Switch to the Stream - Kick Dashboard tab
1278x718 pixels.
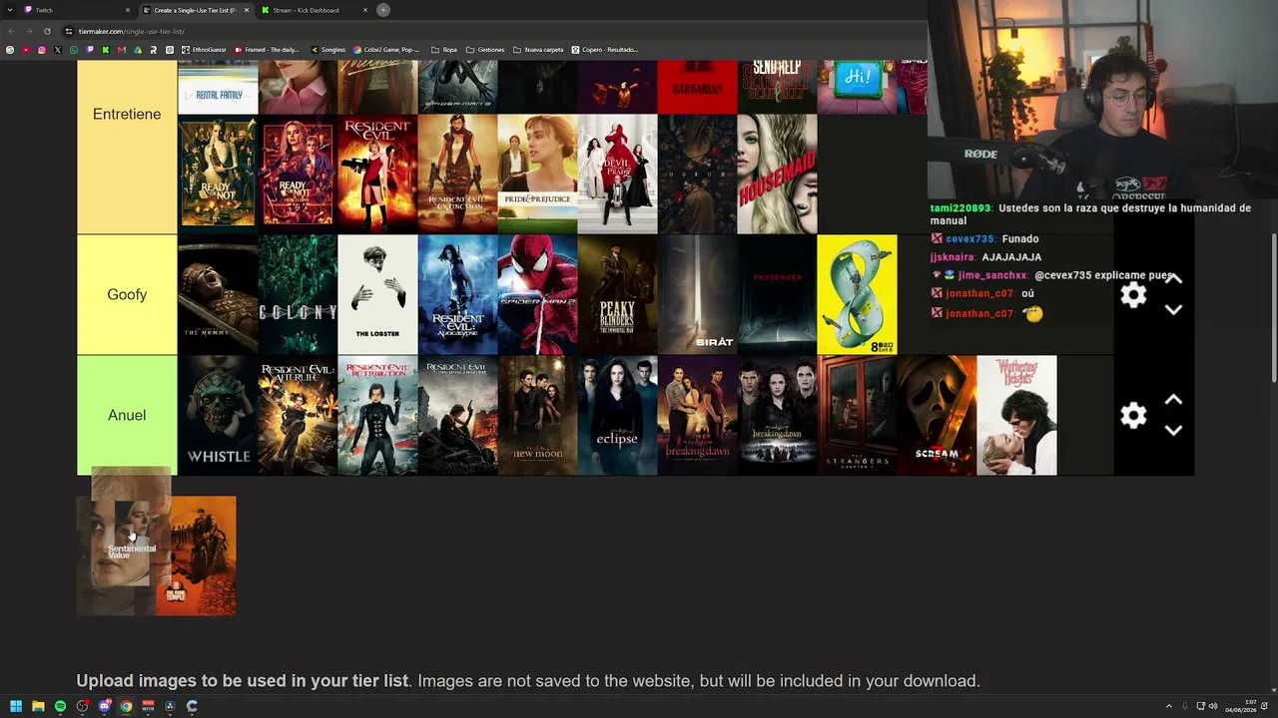coord(314,10)
